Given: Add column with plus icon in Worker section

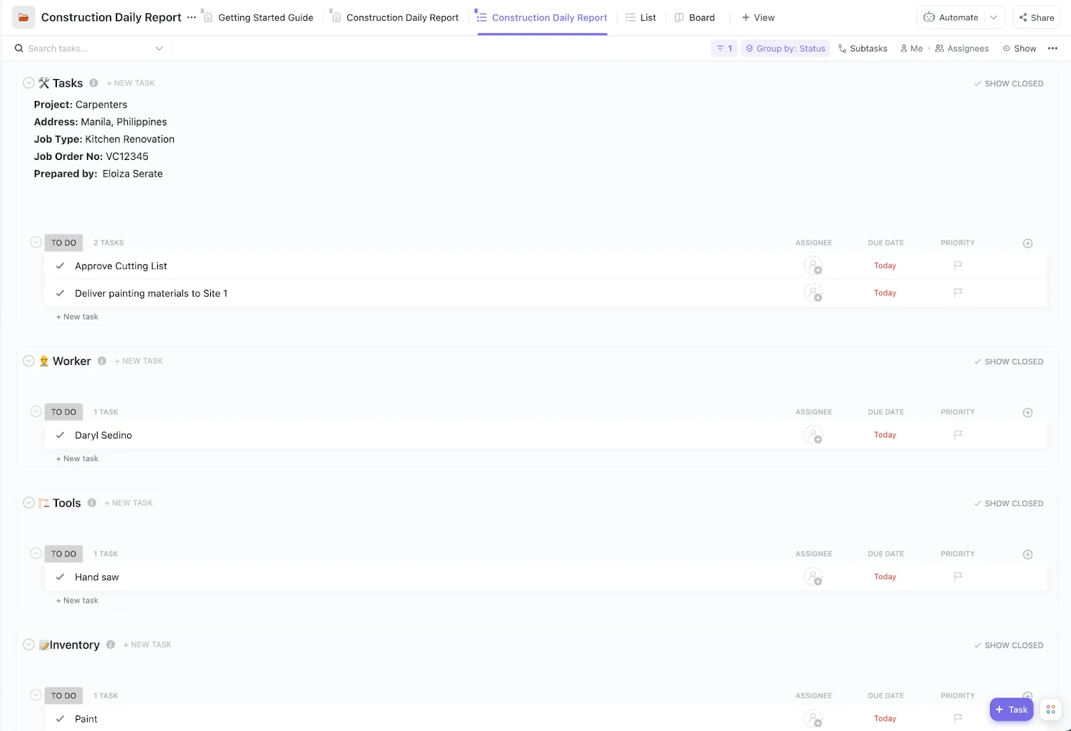Looking at the screenshot, I should (1027, 413).
